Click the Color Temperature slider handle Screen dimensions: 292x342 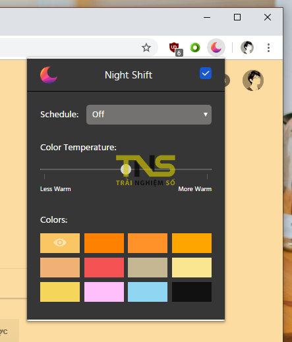[126, 169]
